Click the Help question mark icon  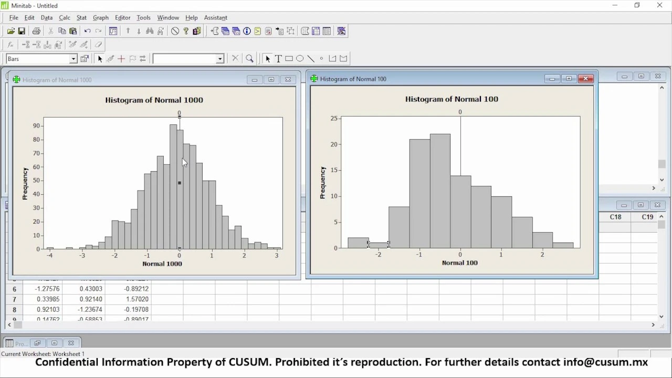[186, 31]
